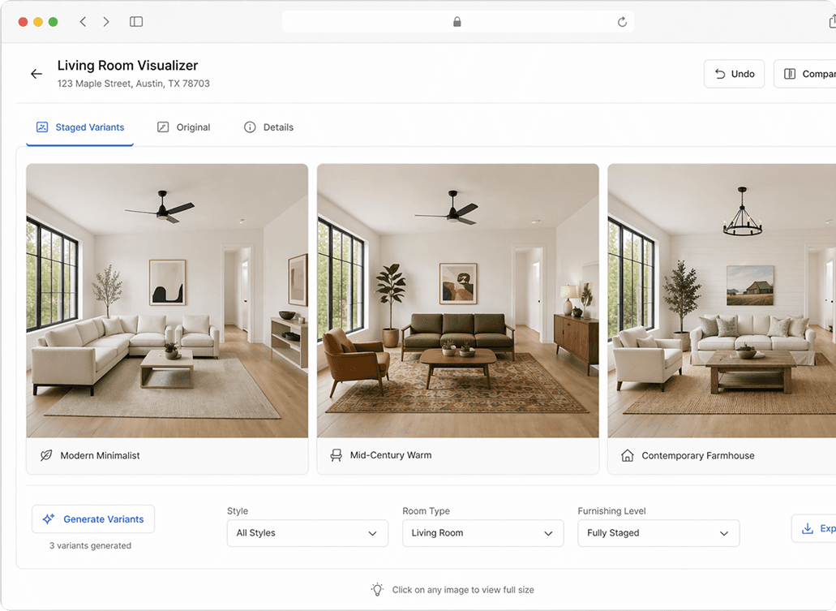Click the undo arrow icon in Undo button

point(720,73)
